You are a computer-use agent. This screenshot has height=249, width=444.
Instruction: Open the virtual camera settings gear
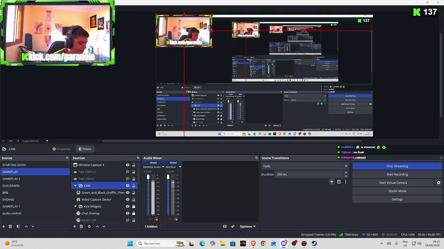point(438,183)
